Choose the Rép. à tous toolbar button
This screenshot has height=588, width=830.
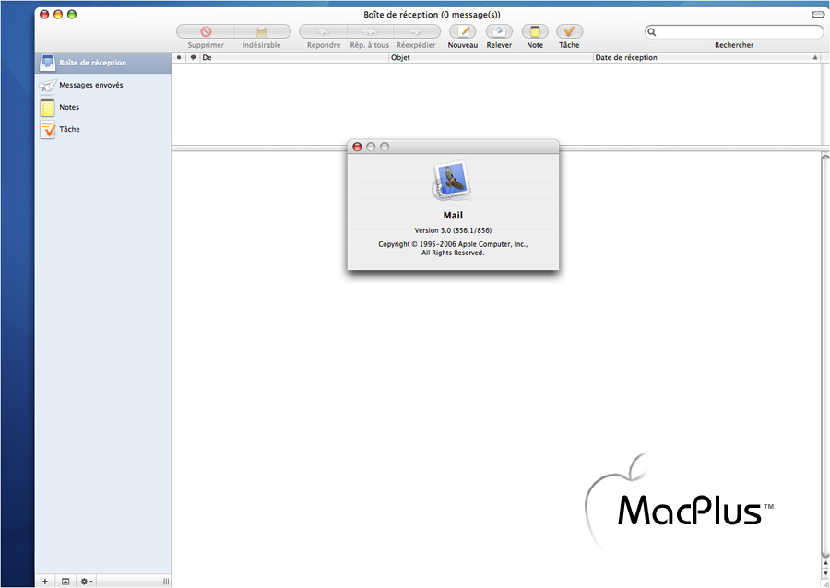click(x=370, y=31)
